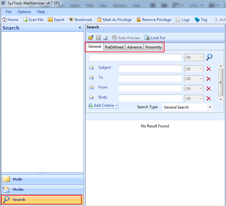Open the File menu
This screenshot has height=206, width=226.
(x=9, y=12)
